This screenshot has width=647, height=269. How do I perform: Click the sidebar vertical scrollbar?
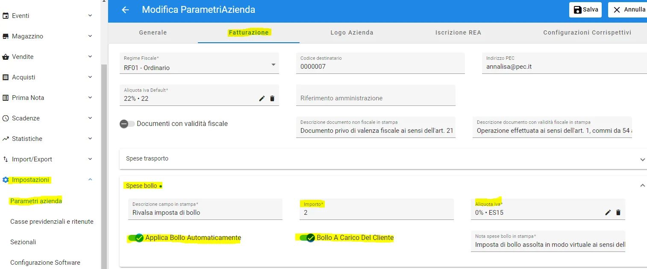click(103, 167)
